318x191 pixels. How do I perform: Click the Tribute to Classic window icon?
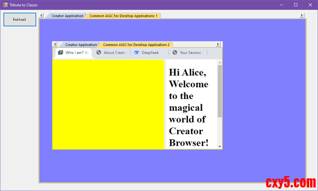tap(5, 5)
